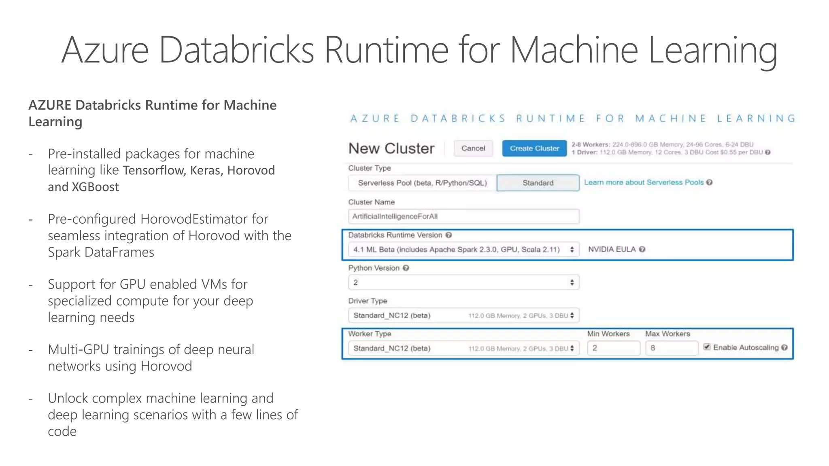Expand the Driver Type dropdown
This screenshot has width=829, height=466.
point(463,316)
